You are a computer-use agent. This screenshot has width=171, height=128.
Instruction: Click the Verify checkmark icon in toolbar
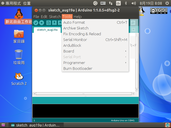tap(36, 23)
